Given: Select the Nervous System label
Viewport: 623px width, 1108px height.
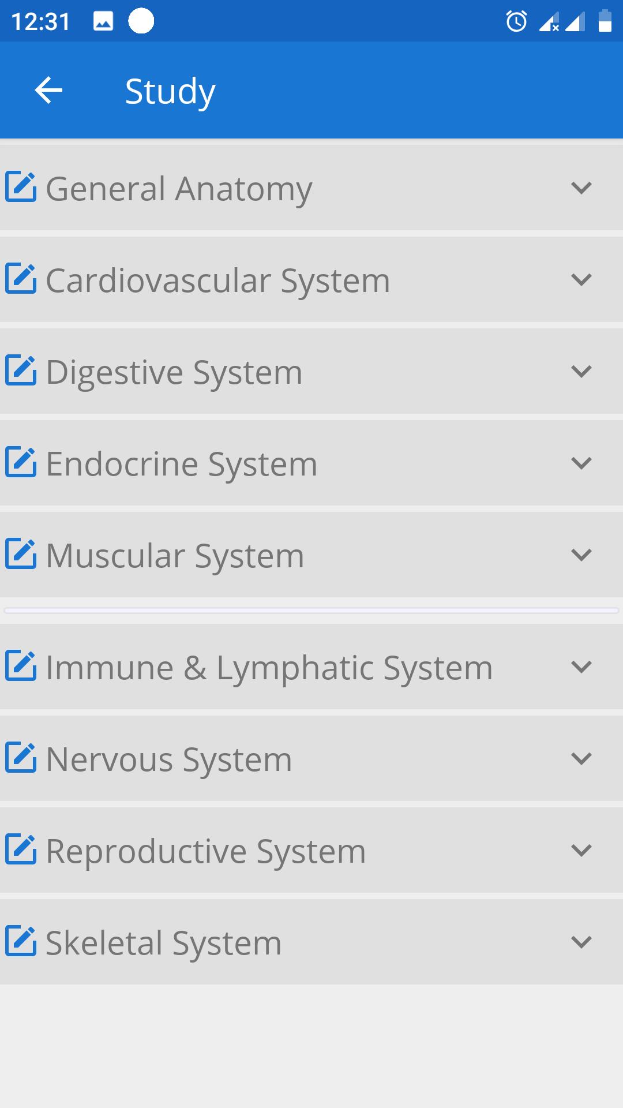Looking at the screenshot, I should [x=169, y=760].
